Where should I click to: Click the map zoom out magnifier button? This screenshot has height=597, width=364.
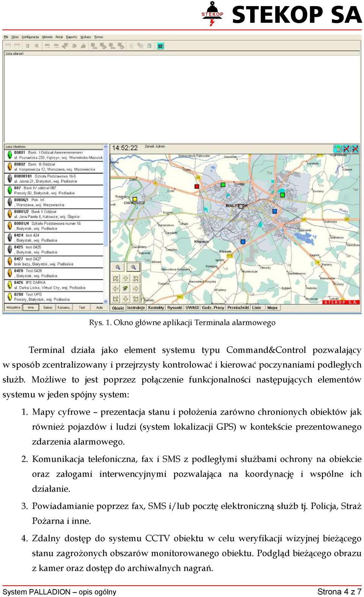click(x=118, y=268)
